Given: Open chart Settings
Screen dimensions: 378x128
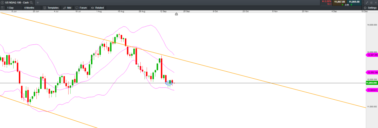Looking at the screenshot, I should coord(370,8).
